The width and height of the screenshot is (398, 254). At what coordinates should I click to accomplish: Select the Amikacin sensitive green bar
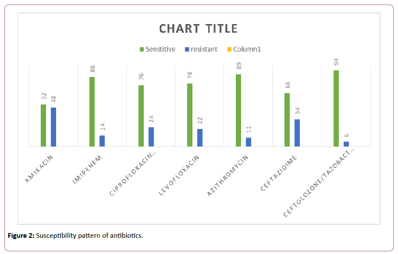tap(43, 125)
